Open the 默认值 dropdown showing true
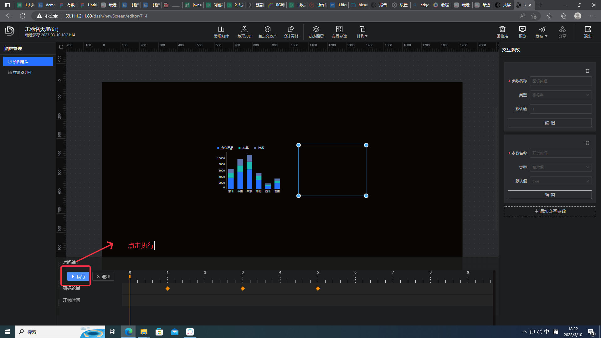This screenshot has width=601, height=338. [x=561, y=181]
